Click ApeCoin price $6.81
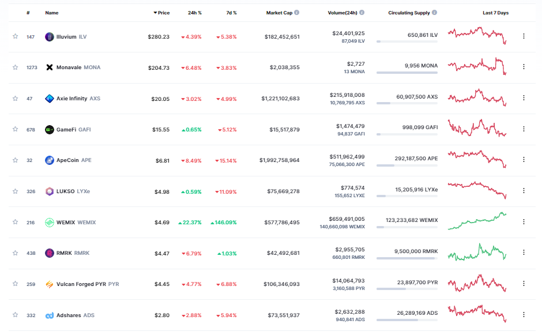Screen dimensions: 542x335 coord(163,161)
